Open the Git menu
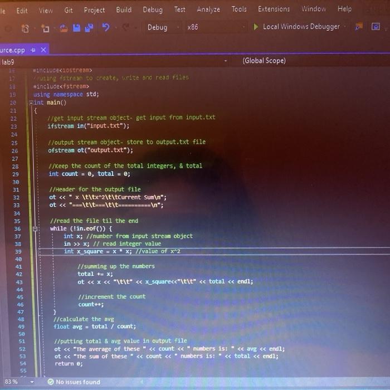Viewport: 390px width, 390px height. click(69, 10)
